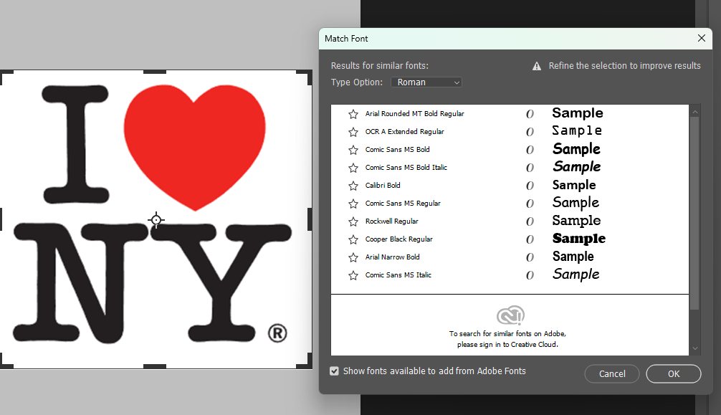Image resolution: width=721 pixels, height=415 pixels.
Task: Pick Calibri Bold from results list
Action: pos(383,186)
